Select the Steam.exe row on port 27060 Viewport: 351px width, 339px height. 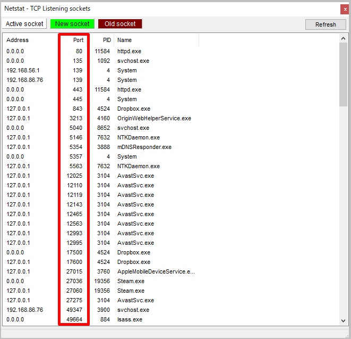click(101, 291)
